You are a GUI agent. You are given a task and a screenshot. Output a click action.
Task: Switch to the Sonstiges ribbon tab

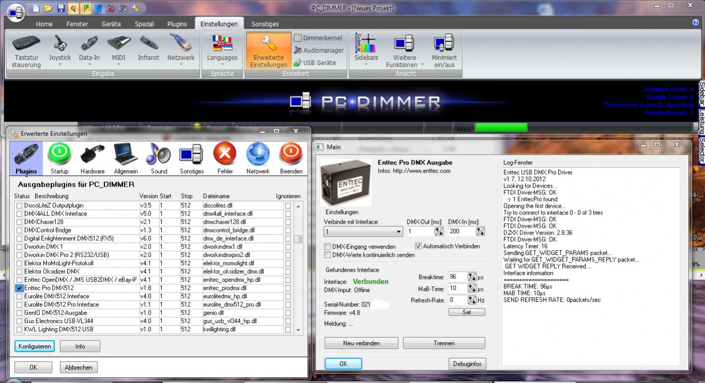tap(265, 24)
